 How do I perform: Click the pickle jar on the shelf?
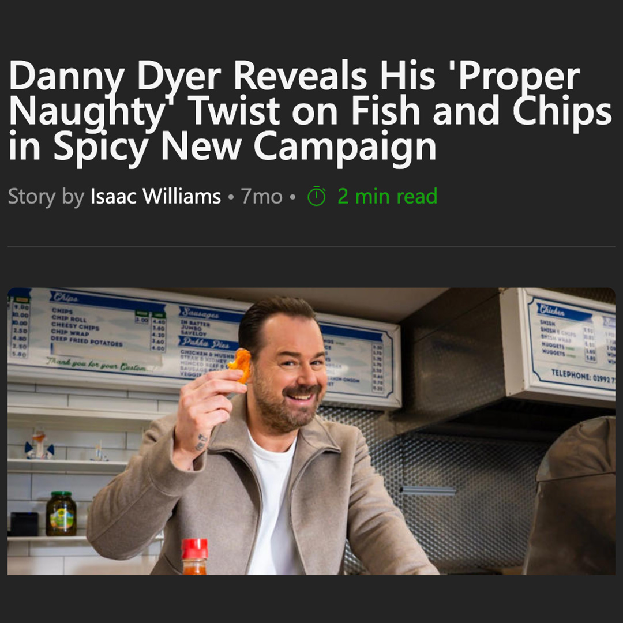(61, 513)
